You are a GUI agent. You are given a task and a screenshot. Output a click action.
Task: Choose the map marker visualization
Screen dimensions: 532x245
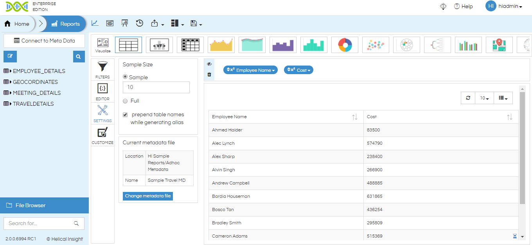coord(499,45)
